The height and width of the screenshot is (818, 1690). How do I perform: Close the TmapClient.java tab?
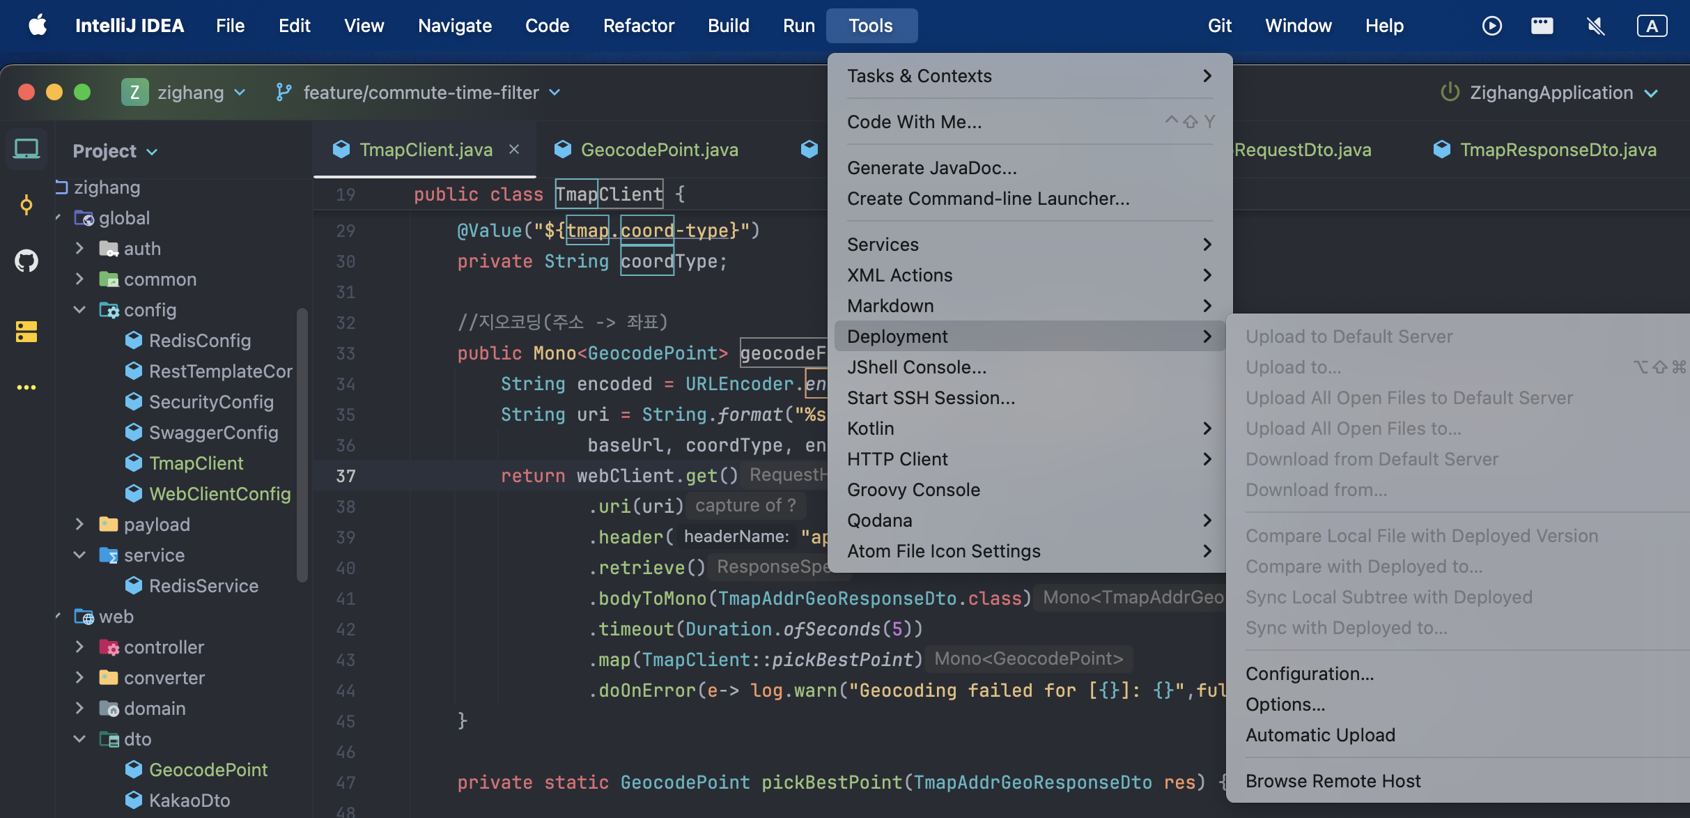click(x=514, y=149)
